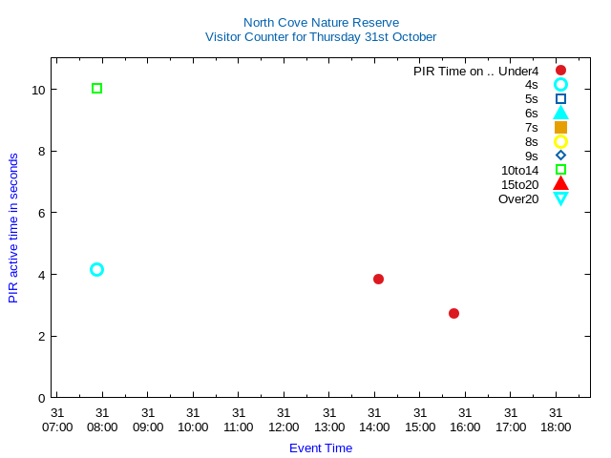Select the red triangle 15to20 legend marker

pos(560,184)
